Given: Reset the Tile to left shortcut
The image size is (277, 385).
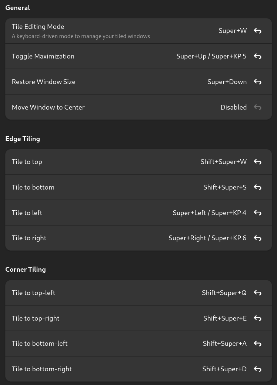Looking at the screenshot, I should pos(257,212).
